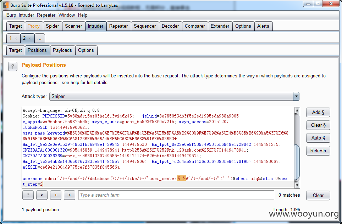This screenshot has height=224, width=342.
Task: Switch to the main Target tab
Action: point(16,26)
